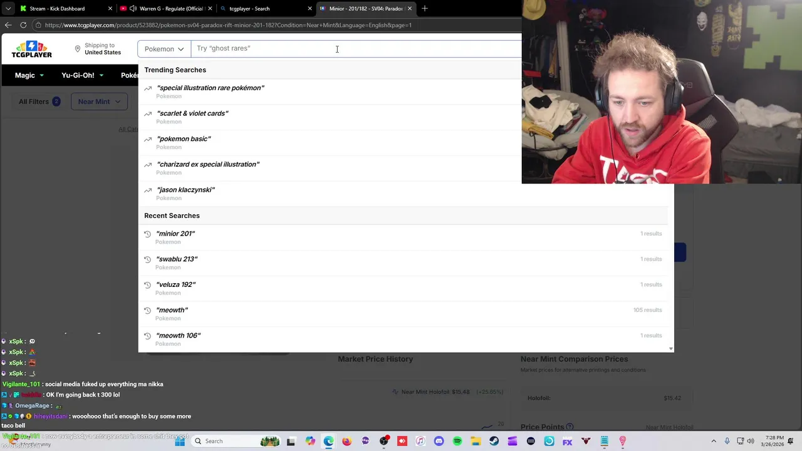Go back in browser history
The width and height of the screenshot is (802, 451).
coord(8,25)
